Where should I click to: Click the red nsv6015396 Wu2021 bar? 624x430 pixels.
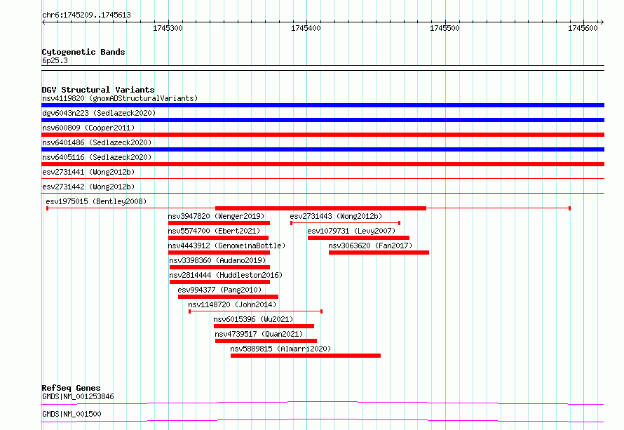pyautogui.click(x=264, y=326)
